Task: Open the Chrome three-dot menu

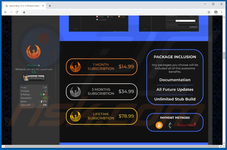Action: click(222, 12)
